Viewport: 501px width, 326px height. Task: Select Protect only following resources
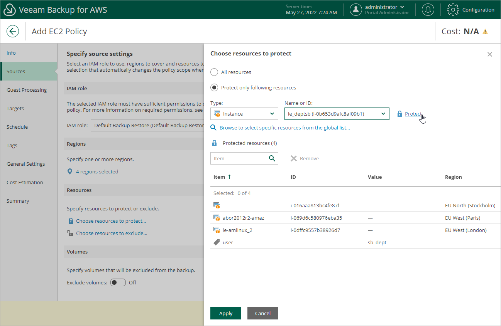[x=214, y=87]
